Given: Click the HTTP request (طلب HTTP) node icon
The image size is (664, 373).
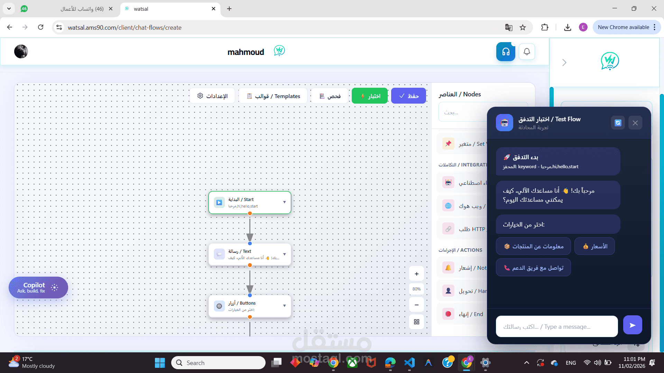Looking at the screenshot, I should 449,229.
